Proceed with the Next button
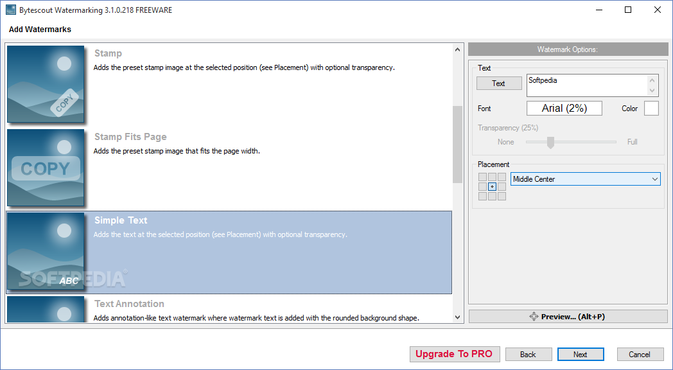Screen dimensions: 673x370 (581, 355)
